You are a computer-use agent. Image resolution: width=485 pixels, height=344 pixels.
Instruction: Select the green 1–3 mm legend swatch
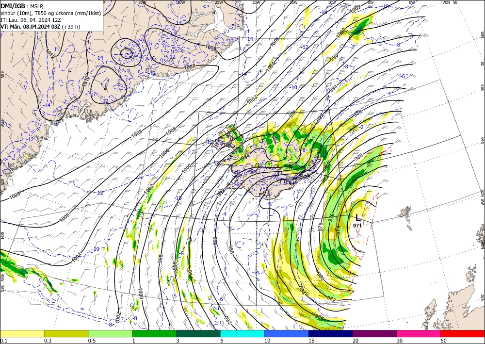(154, 333)
